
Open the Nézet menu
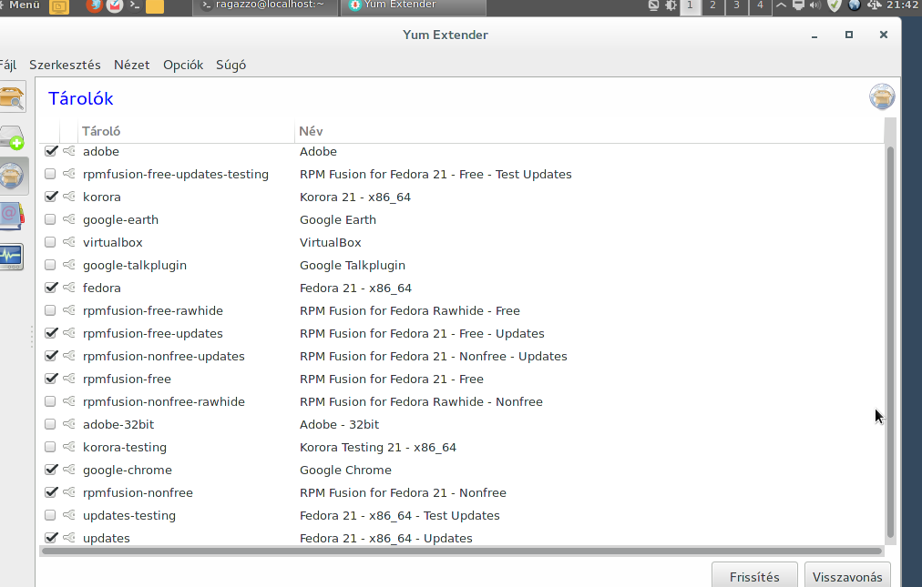pos(132,65)
